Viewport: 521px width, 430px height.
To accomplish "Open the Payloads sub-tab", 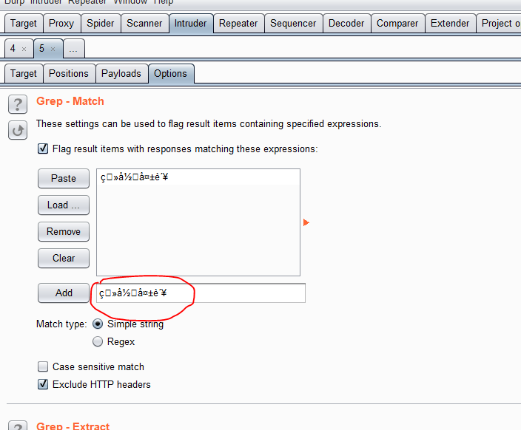I will [121, 73].
